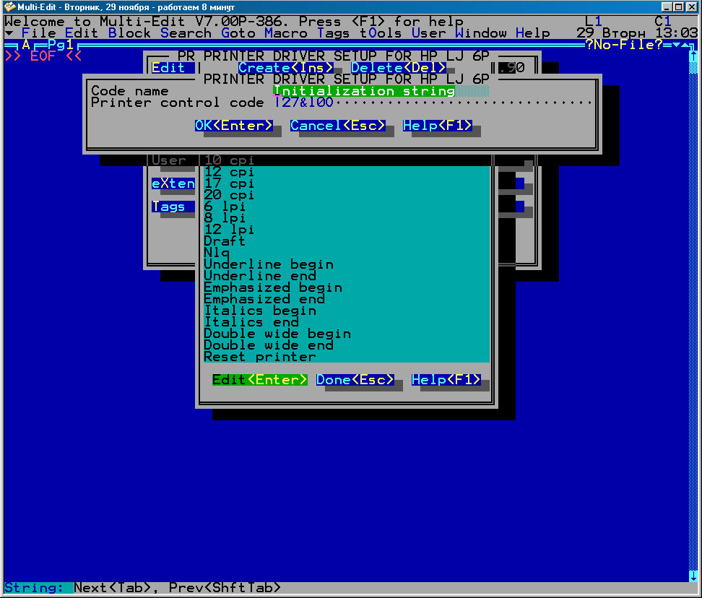Click the window down-arrow next to ?No-File?
The image size is (702, 598).
click(675, 44)
